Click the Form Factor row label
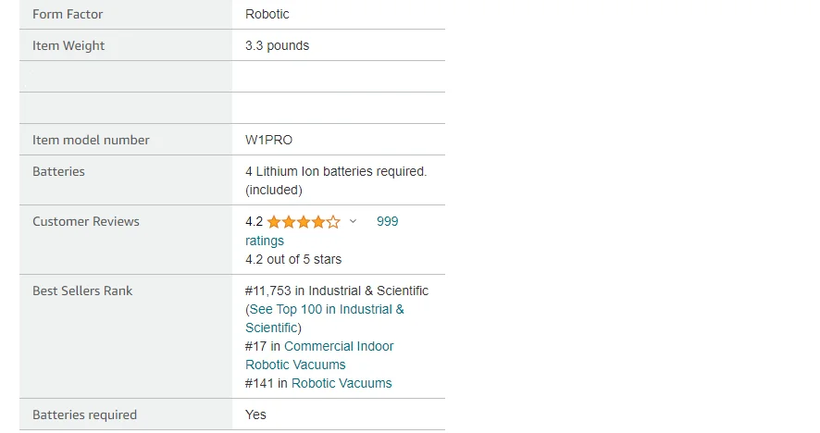 67,14
